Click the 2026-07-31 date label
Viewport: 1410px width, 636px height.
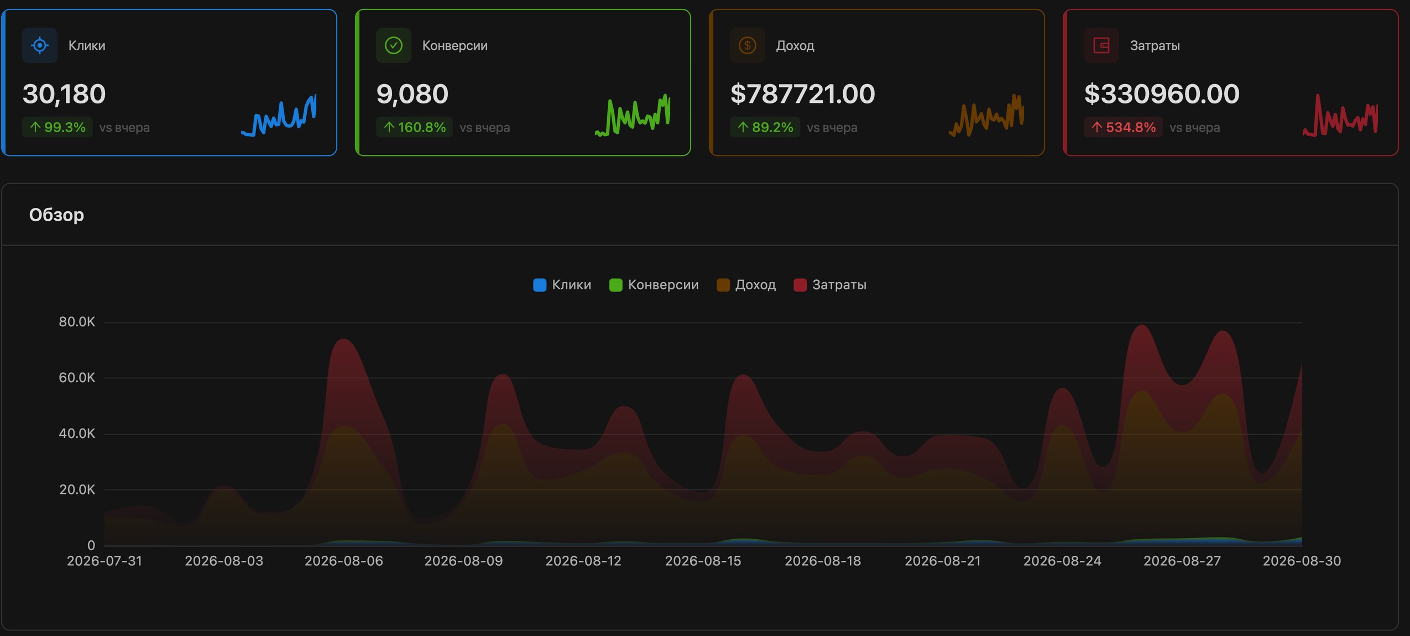pyautogui.click(x=105, y=561)
